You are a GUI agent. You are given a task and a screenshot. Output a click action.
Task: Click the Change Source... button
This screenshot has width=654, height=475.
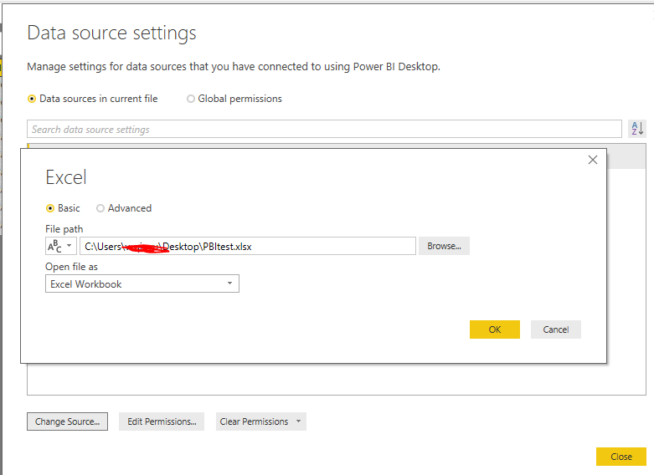(67, 421)
